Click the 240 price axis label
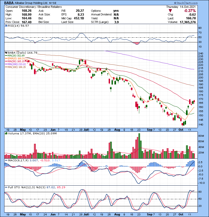 (201, 54)
